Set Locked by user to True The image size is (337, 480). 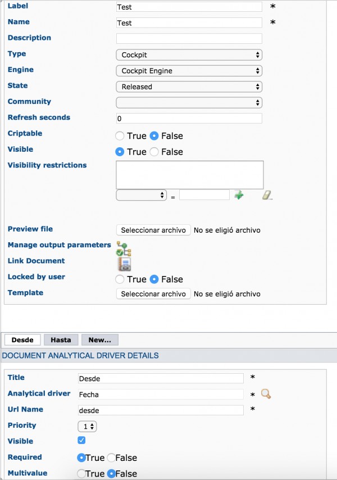click(120, 279)
